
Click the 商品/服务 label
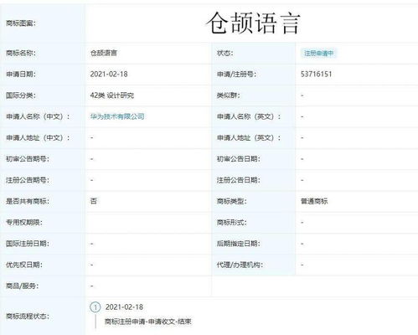(x=23, y=286)
